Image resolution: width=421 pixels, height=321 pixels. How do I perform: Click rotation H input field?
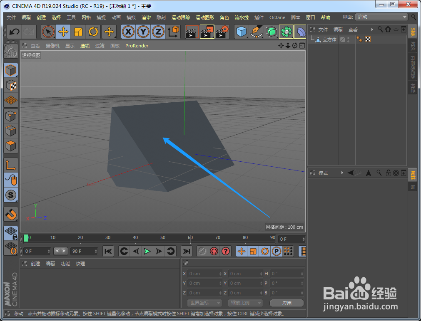[x=287, y=274]
